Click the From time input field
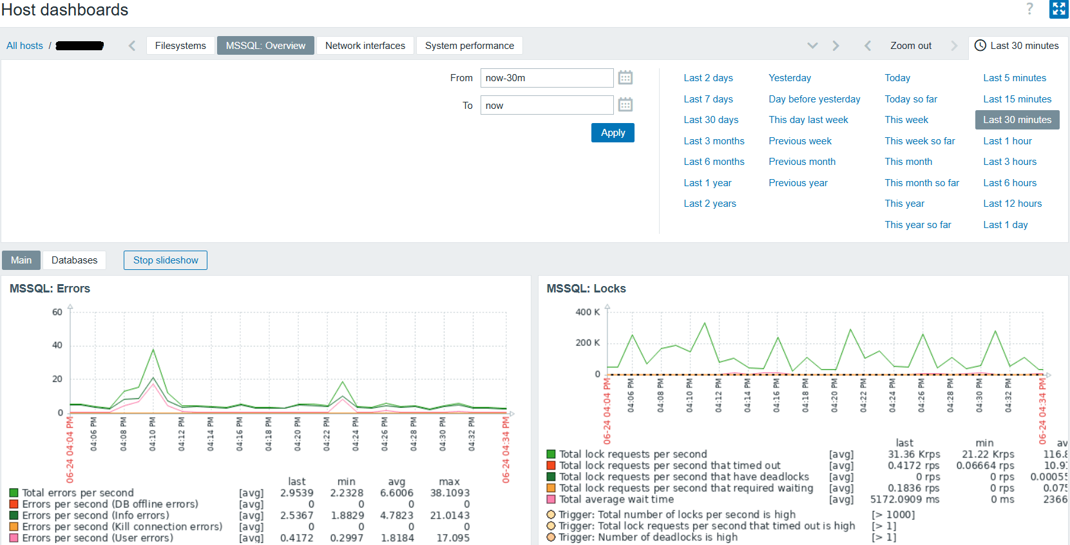 coord(546,78)
